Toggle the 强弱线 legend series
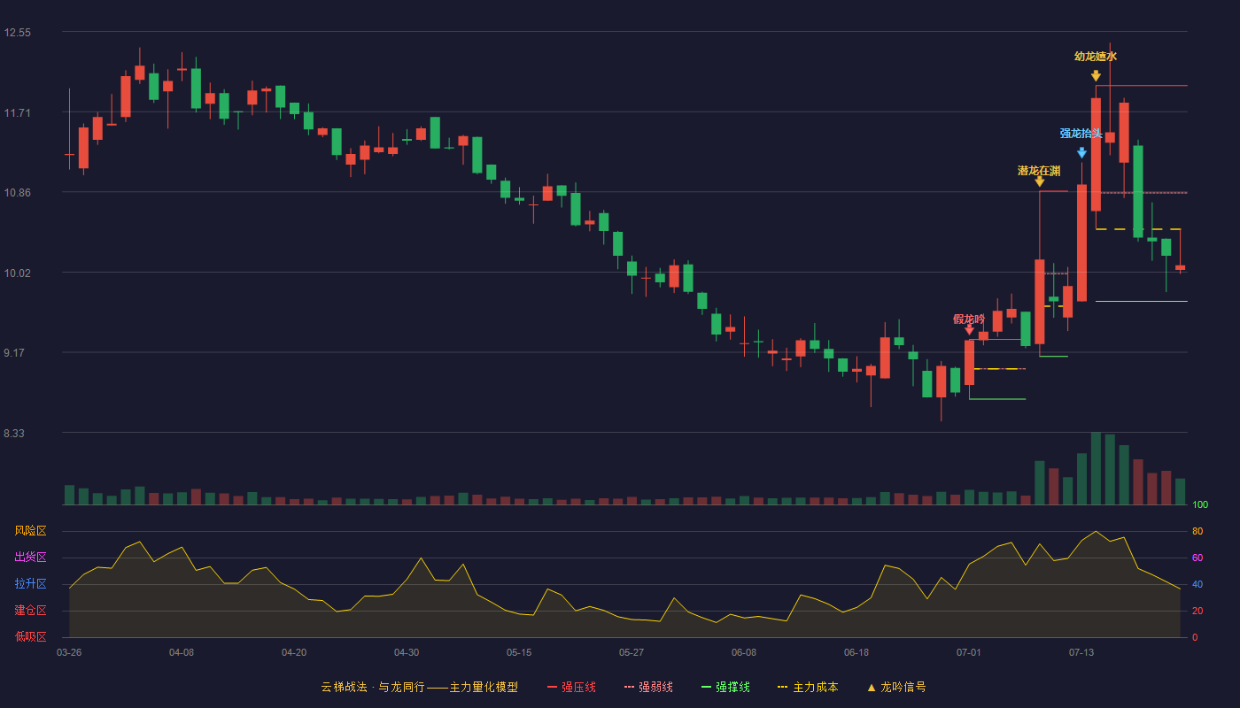This screenshot has height=708, width=1240. pyautogui.click(x=648, y=687)
